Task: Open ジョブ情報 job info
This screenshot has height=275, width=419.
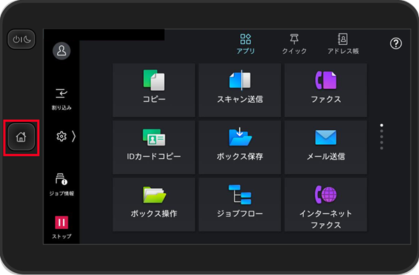Action: (61, 185)
